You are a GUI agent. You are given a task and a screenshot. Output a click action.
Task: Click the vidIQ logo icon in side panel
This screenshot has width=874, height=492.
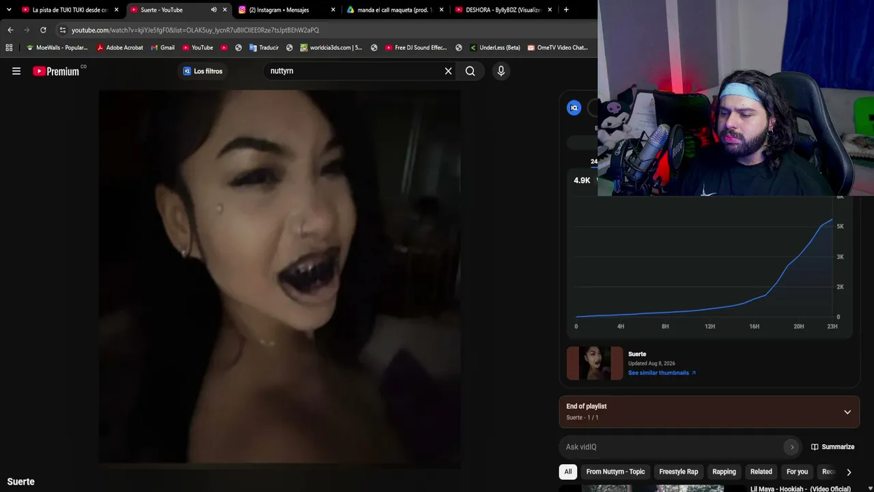point(574,108)
